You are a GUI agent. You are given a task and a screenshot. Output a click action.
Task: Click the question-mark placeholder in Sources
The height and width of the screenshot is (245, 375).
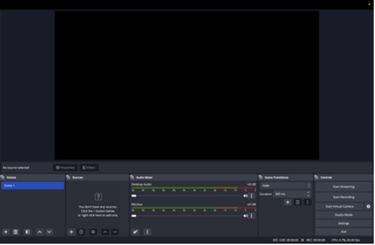click(x=98, y=197)
